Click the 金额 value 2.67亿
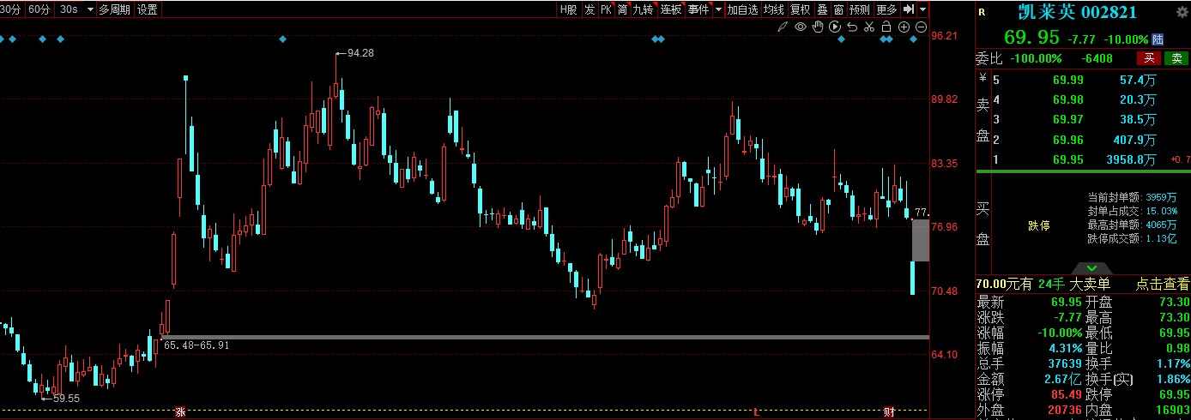The height and width of the screenshot is (420, 1191). tap(1062, 380)
